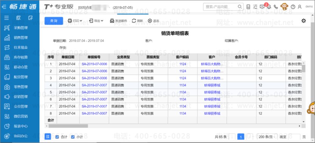Click the 专用发票 cell in row 6
Viewport: 315px width, 143px height.
147,100
